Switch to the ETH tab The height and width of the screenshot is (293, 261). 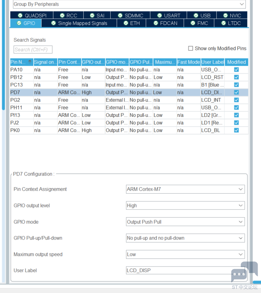(x=131, y=23)
